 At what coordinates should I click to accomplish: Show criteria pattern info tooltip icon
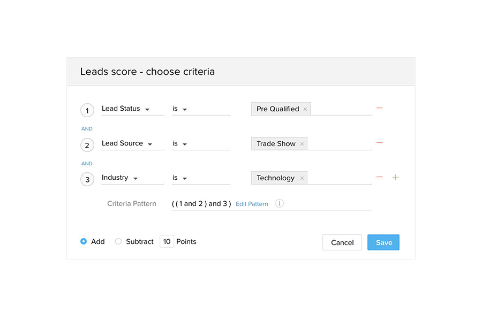point(279,203)
